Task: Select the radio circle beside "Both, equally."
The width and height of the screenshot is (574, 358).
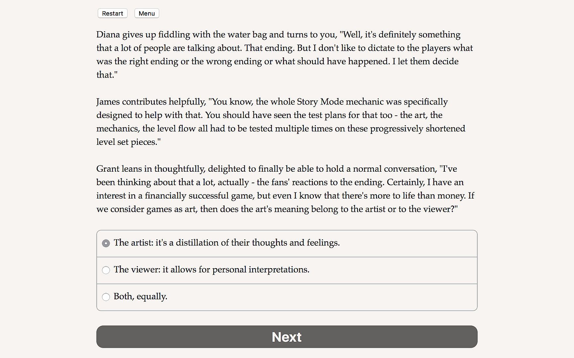Action: click(106, 297)
